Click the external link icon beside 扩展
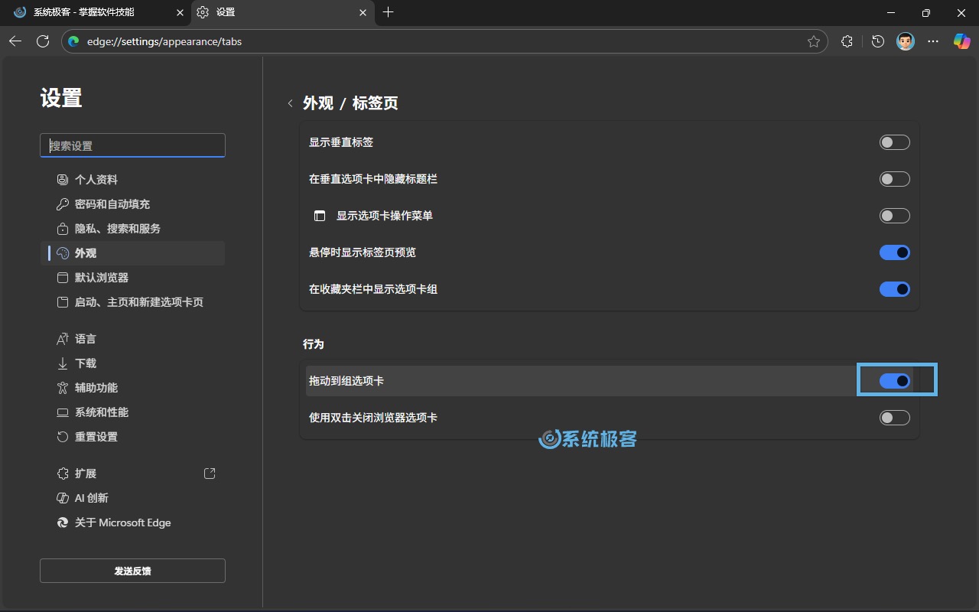Screen dimensions: 979x612 click(209, 473)
